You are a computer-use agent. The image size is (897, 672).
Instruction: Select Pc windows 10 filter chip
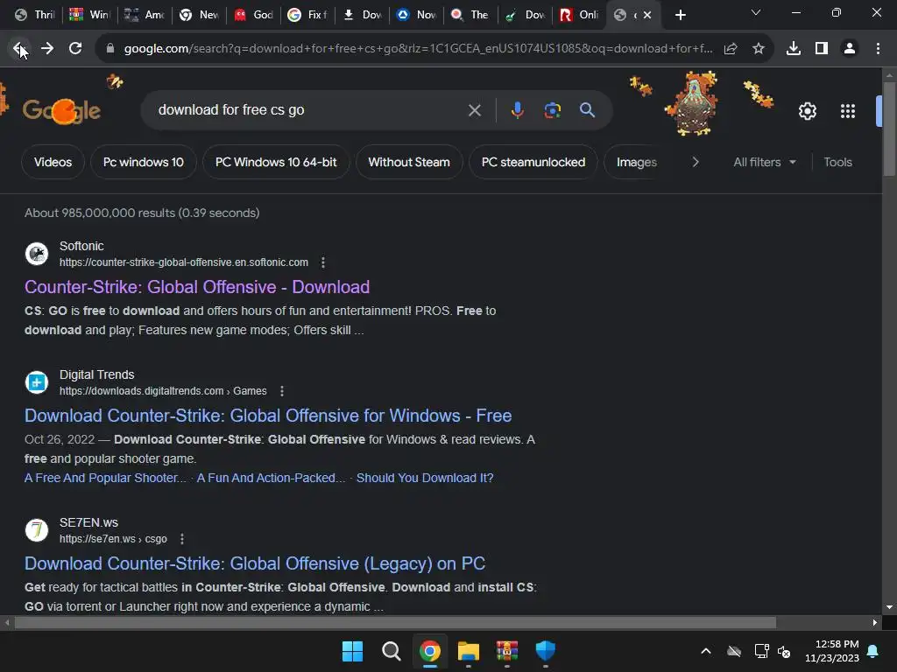point(144,162)
